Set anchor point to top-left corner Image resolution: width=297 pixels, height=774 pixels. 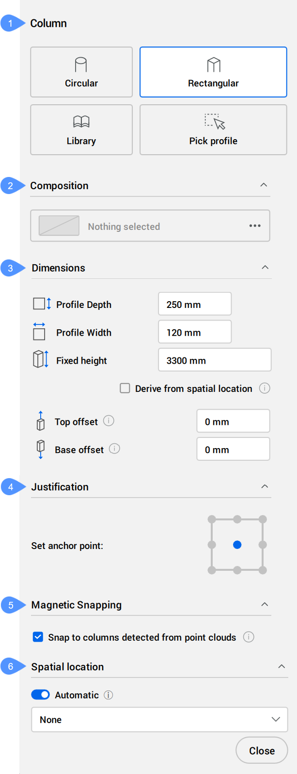[212, 519]
